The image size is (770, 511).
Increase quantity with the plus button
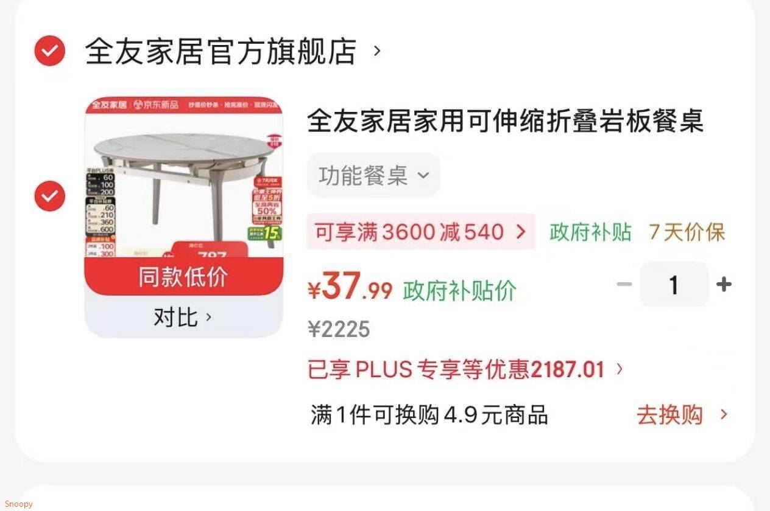pos(724,284)
